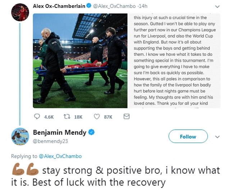
Task: Expand the top tweet options chevron
Action: 217,6
